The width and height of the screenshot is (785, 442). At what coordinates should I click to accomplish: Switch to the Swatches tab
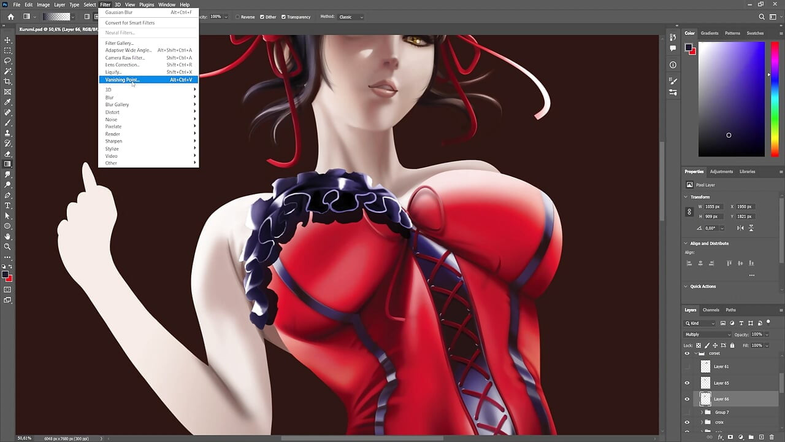coord(755,33)
